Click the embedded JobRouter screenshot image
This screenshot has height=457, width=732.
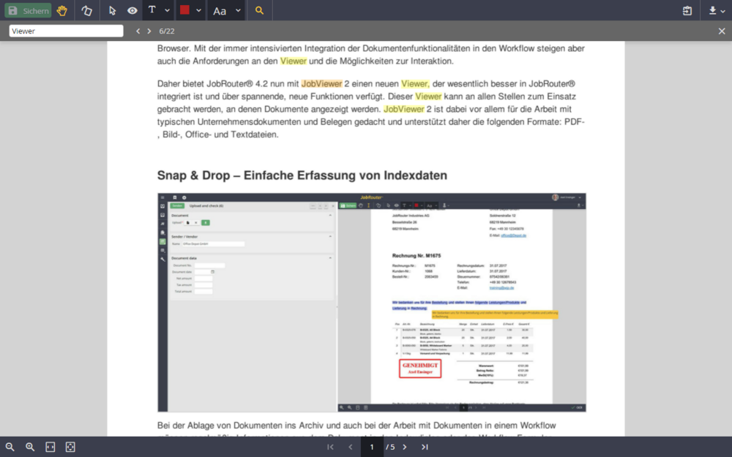(372, 302)
